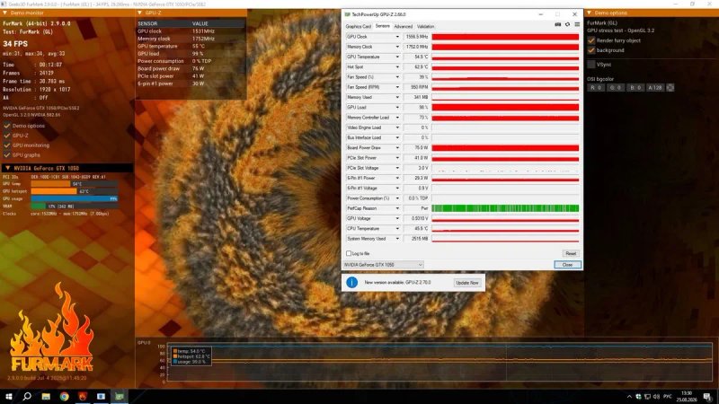Screen dimensions: 719x404
Task: Collapse the NVIDIA GeForce GTX 1050 section
Action: [7, 168]
